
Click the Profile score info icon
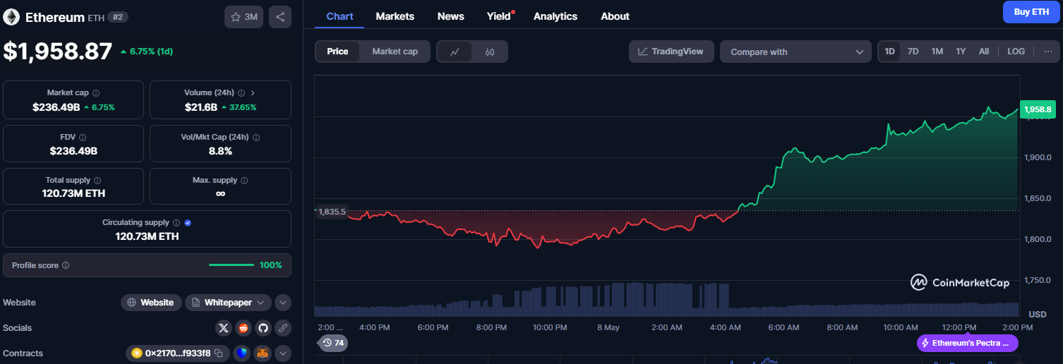point(66,266)
